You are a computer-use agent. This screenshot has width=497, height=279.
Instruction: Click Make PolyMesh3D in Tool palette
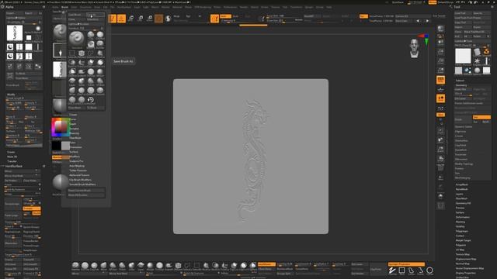tap(477, 32)
